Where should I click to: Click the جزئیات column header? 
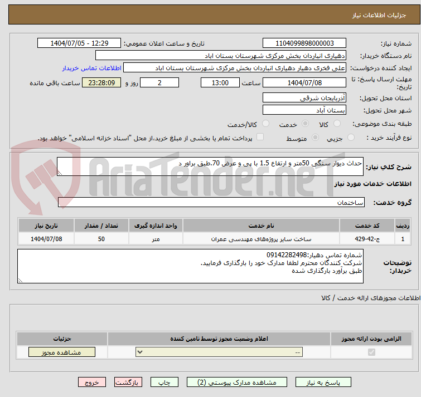tap(62, 339)
